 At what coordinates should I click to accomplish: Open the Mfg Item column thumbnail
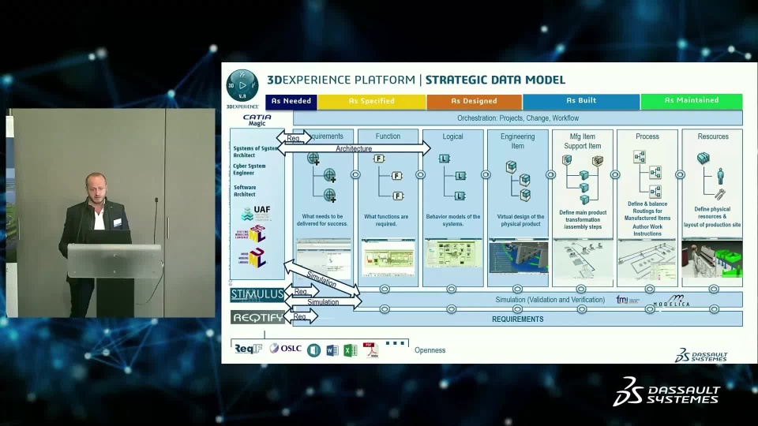pos(582,260)
